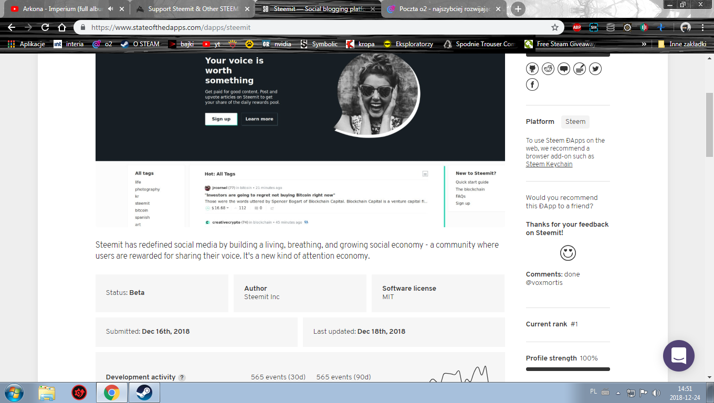This screenshot has width=714, height=403.
Task: Open the Intercom chat bubble widget
Action: pyautogui.click(x=679, y=356)
